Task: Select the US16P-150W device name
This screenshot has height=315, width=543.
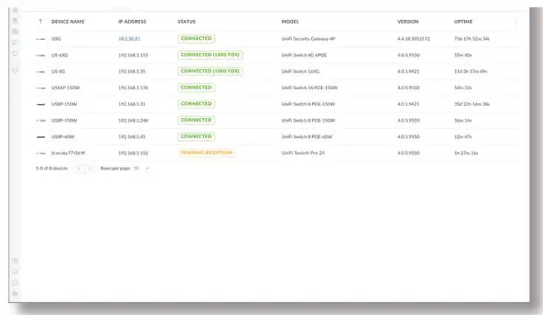Action: [x=66, y=88]
